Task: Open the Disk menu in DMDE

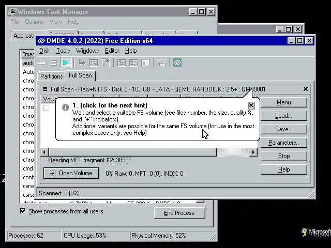Action: [45, 51]
